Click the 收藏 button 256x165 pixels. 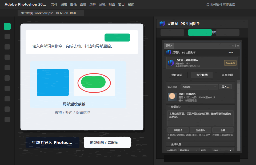223,130
